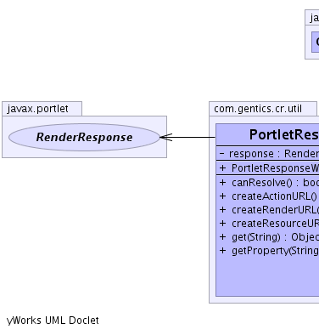Click the PortletRes class title header
Screen dimensions: 319x335
(x=267, y=135)
